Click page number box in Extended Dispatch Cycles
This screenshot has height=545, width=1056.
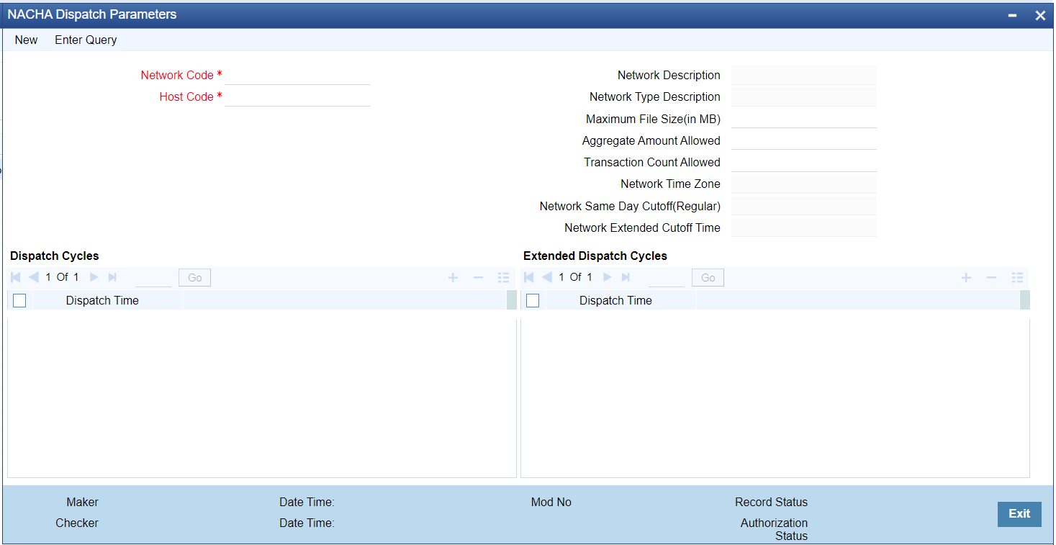pos(667,277)
